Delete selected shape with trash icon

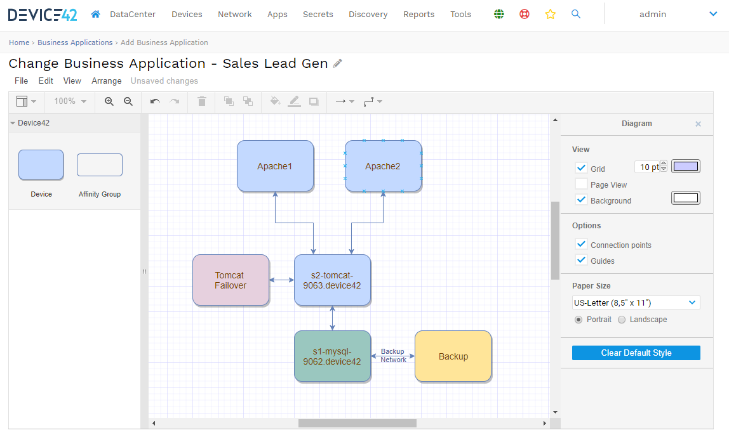[x=202, y=101]
